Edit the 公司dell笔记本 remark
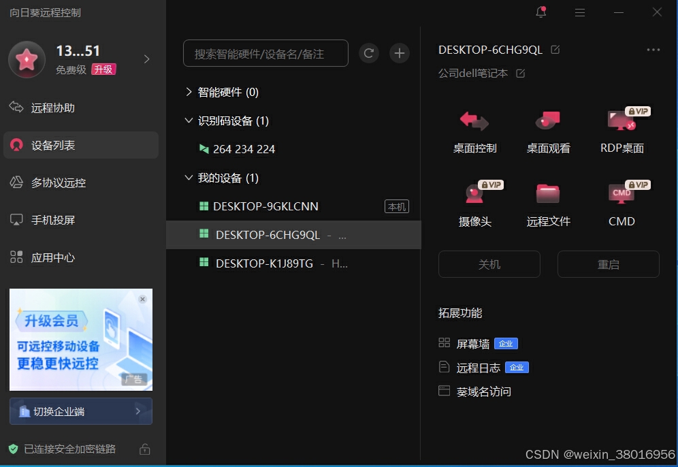The image size is (678, 467). [x=521, y=74]
